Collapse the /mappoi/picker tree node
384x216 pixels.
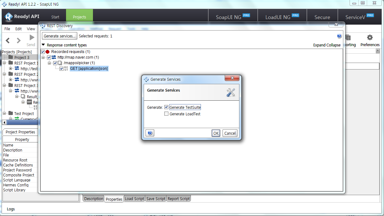(49, 63)
